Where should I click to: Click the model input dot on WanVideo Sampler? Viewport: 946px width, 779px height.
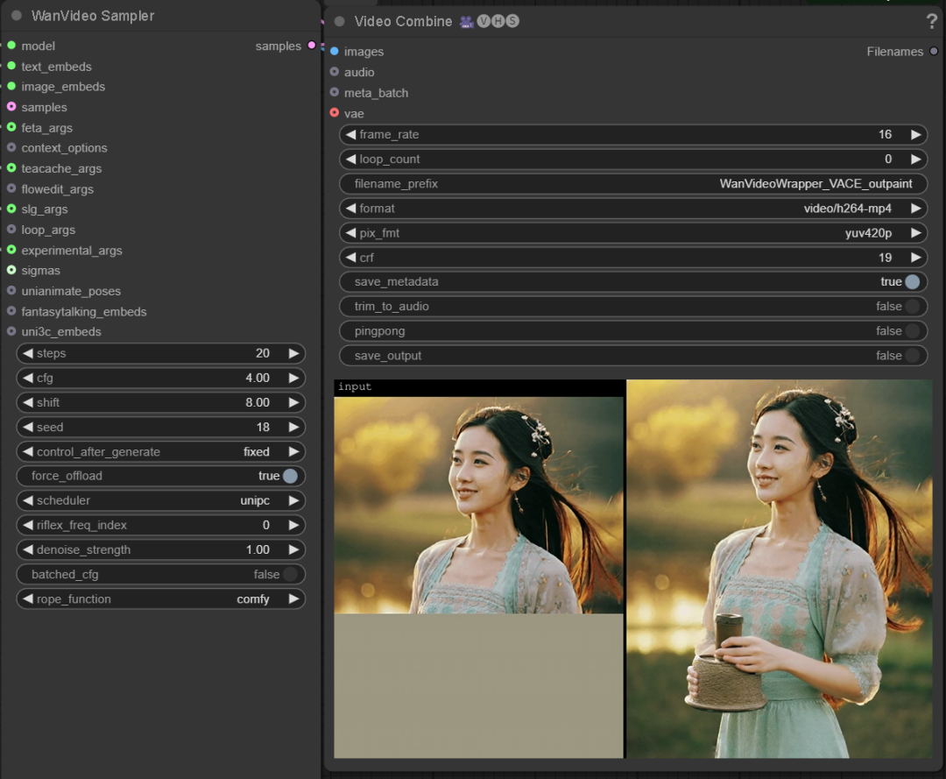coord(11,46)
